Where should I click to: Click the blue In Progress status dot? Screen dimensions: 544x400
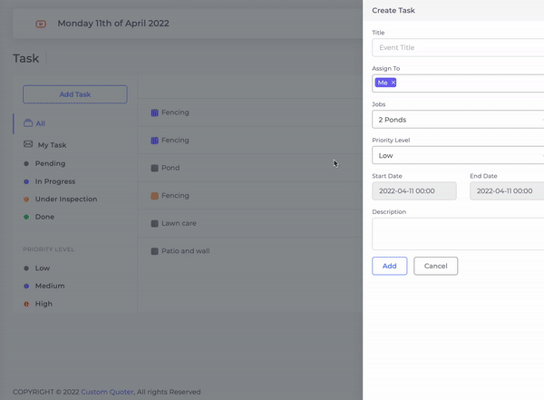pyautogui.click(x=26, y=181)
